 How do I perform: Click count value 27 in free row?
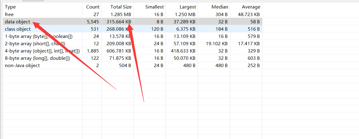96,15
